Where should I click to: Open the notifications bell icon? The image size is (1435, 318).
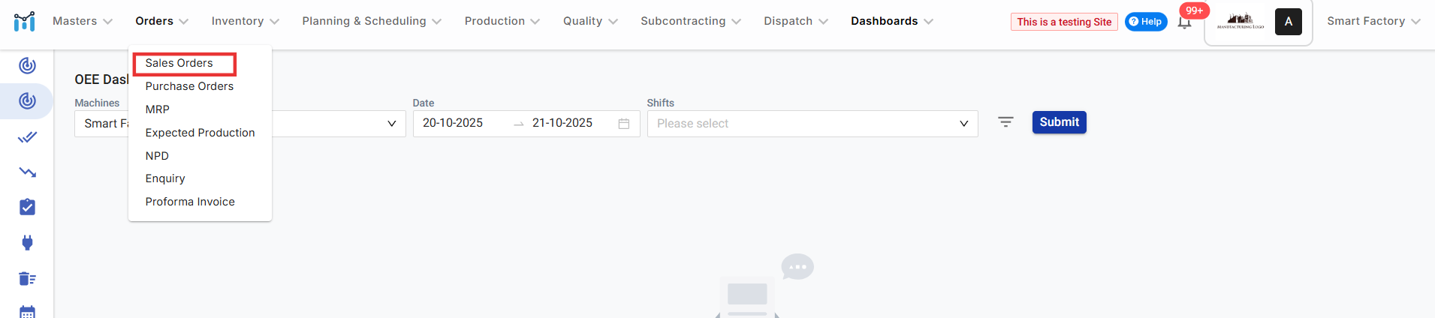1184,22
